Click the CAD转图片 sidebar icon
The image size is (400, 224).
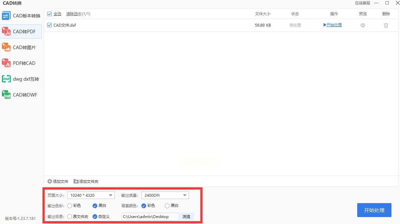coord(6,47)
